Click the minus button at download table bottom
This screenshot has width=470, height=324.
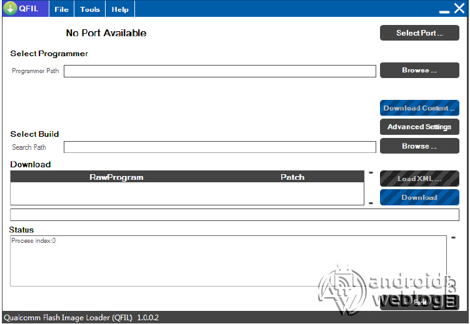click(x=371, y=202)
